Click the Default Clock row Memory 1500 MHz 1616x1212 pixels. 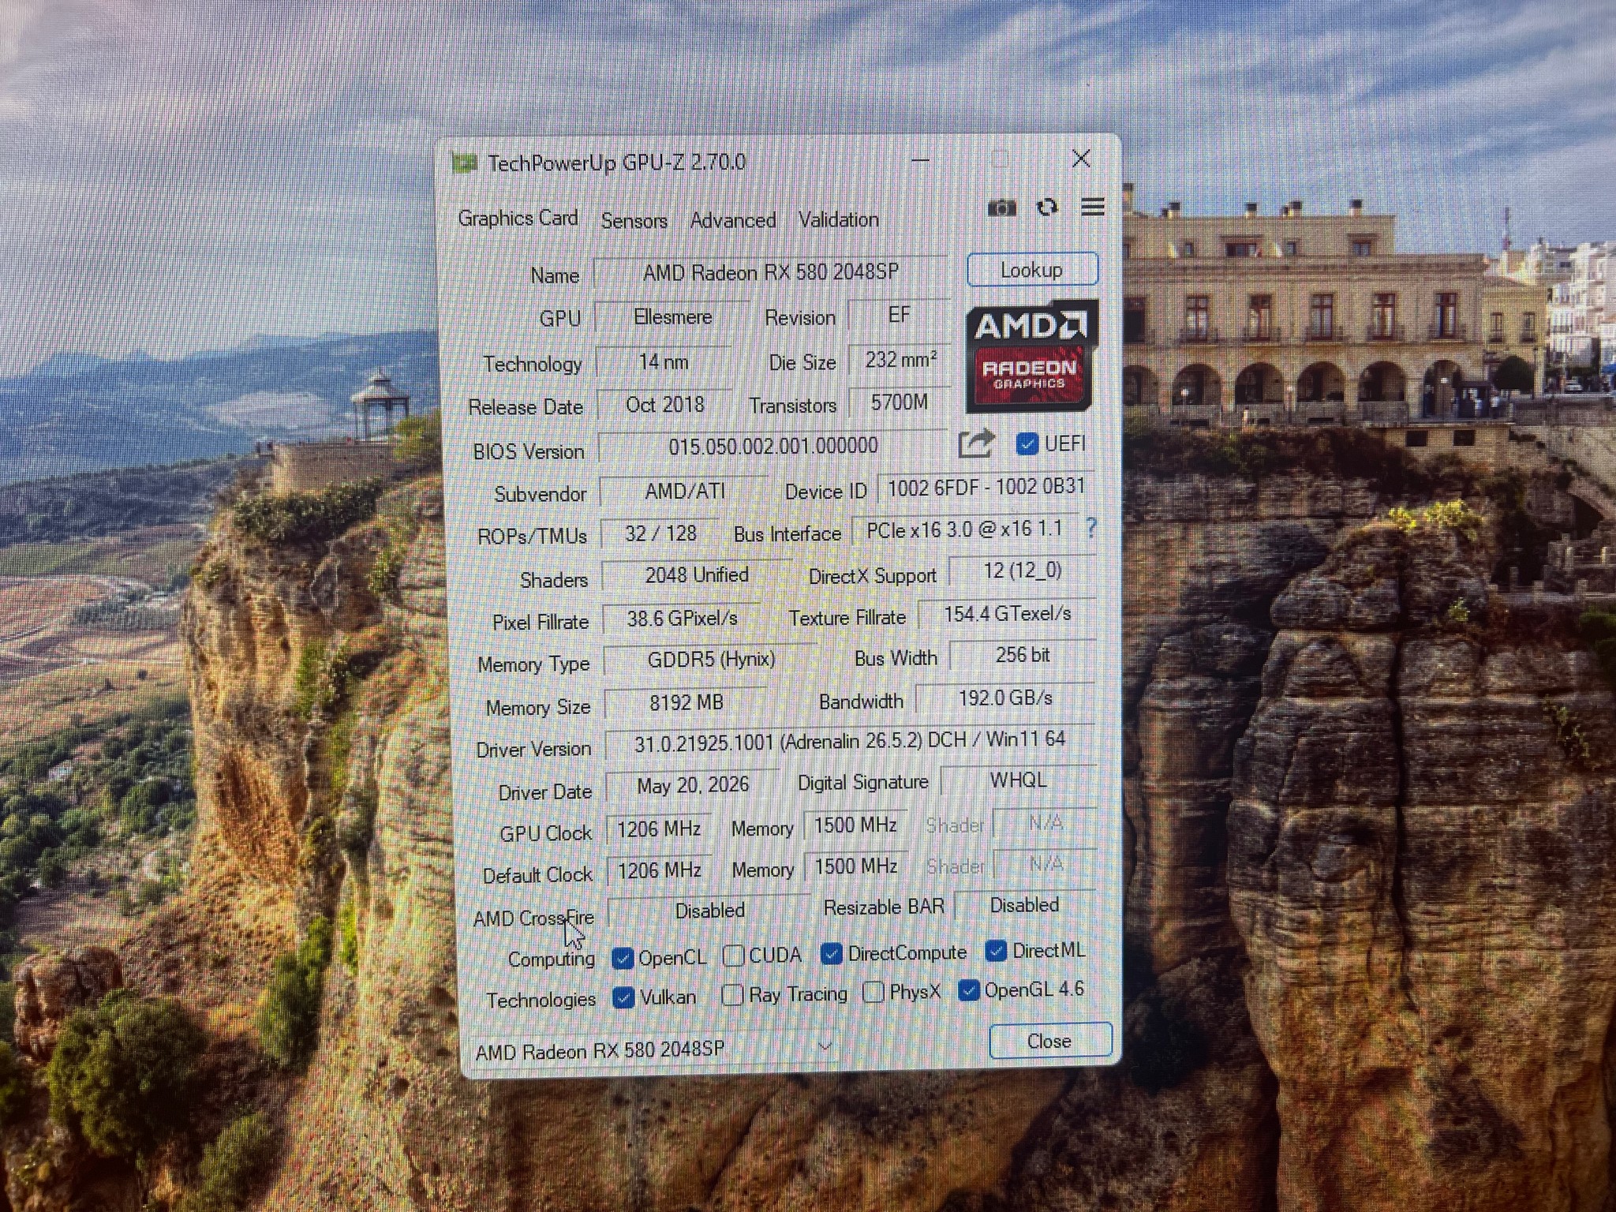pyautogui.click(x=855, y=866)
